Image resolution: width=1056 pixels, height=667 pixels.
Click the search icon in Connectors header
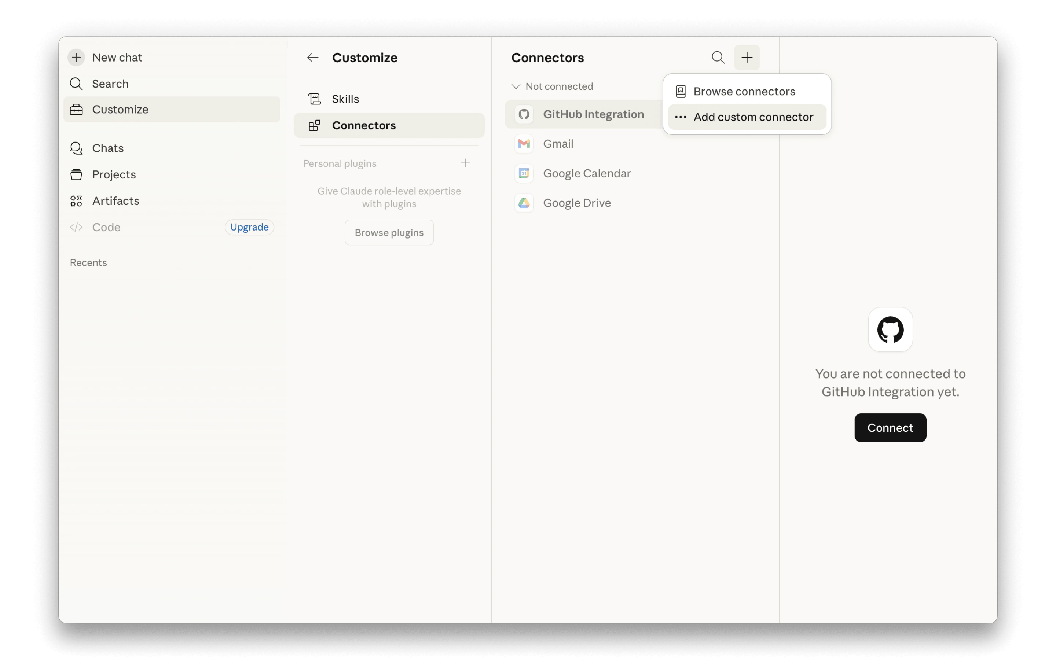point(718,58)
